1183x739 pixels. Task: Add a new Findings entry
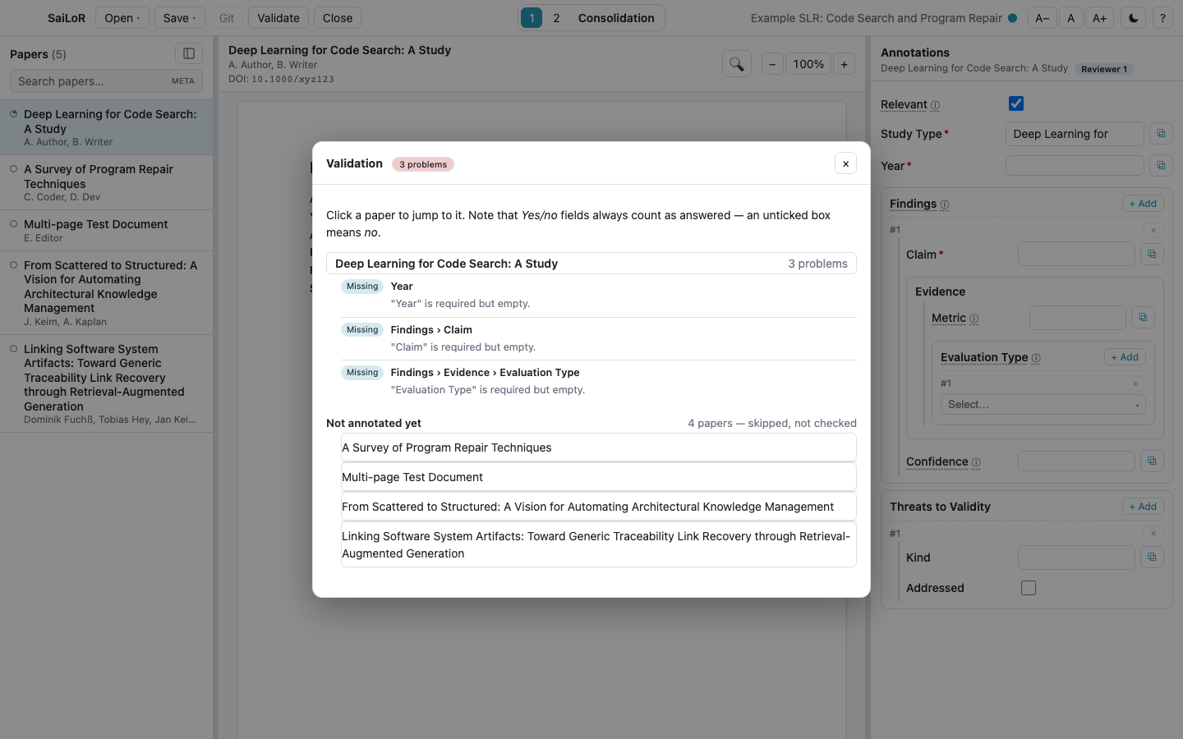click(1143, 204)
